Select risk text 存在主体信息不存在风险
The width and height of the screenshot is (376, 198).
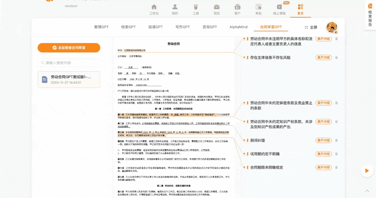pos(270,57)
